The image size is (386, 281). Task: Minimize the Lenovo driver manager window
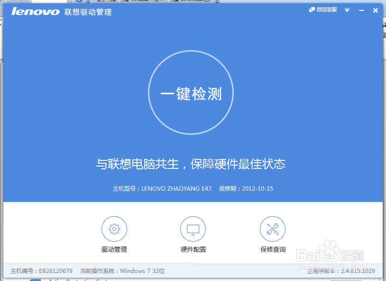click(361, 10)
